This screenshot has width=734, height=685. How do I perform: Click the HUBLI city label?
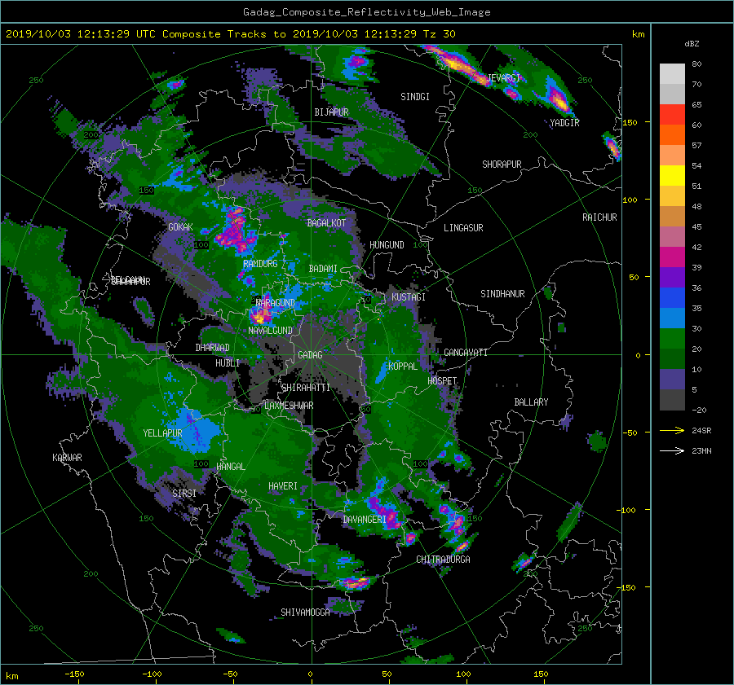tap(227, 363)
